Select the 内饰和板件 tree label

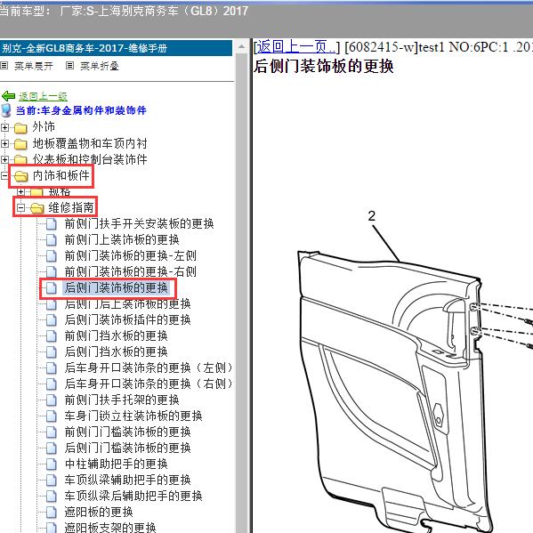(61, 175)
